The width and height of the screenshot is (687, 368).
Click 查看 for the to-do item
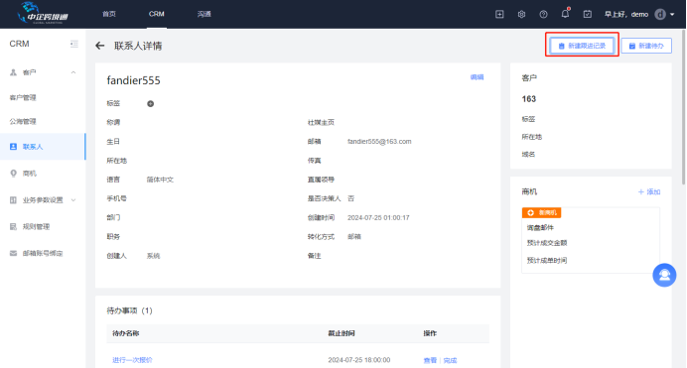(430, 360)
